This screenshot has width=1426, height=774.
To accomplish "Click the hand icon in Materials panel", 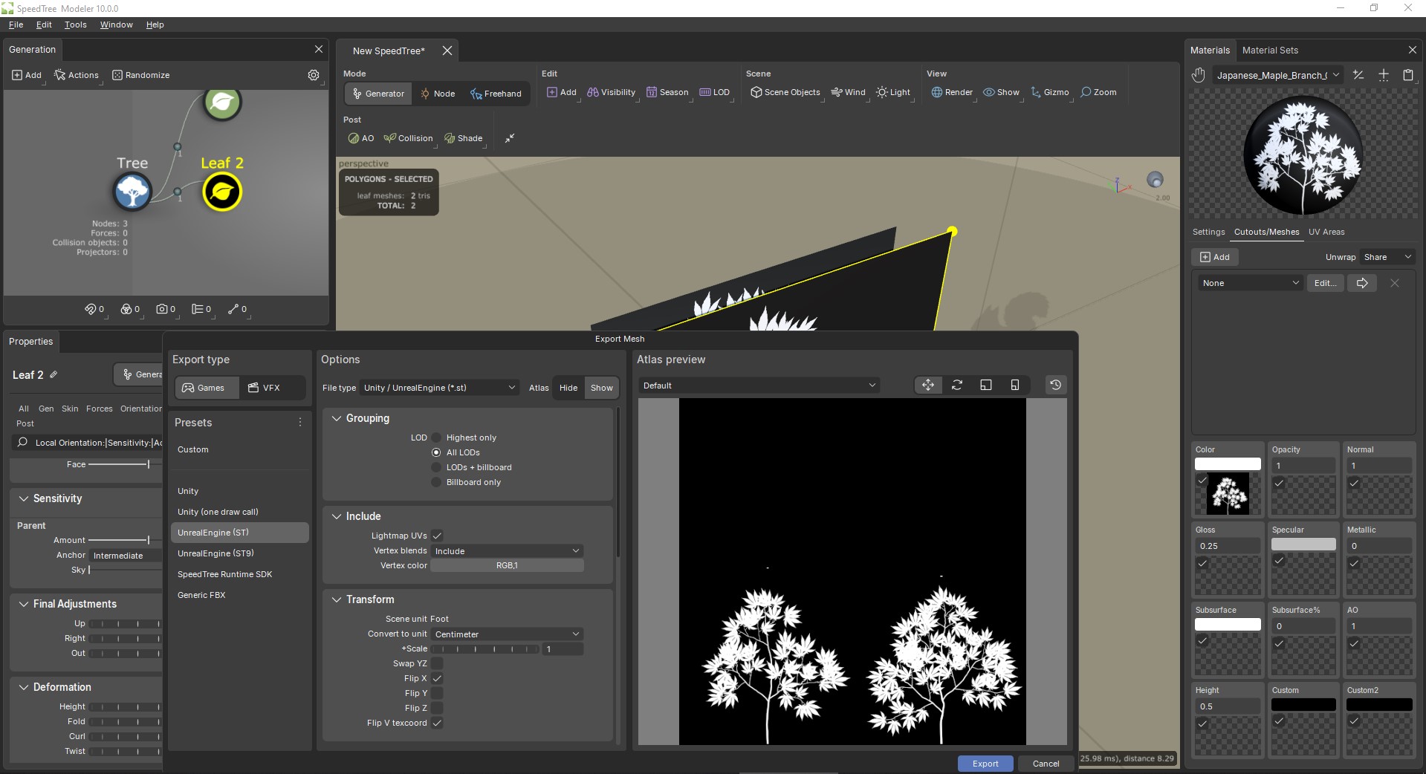I will pos(1198,75).
